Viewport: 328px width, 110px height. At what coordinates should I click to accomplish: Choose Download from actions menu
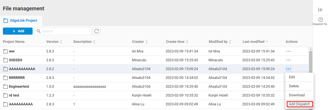pos(297,95)
